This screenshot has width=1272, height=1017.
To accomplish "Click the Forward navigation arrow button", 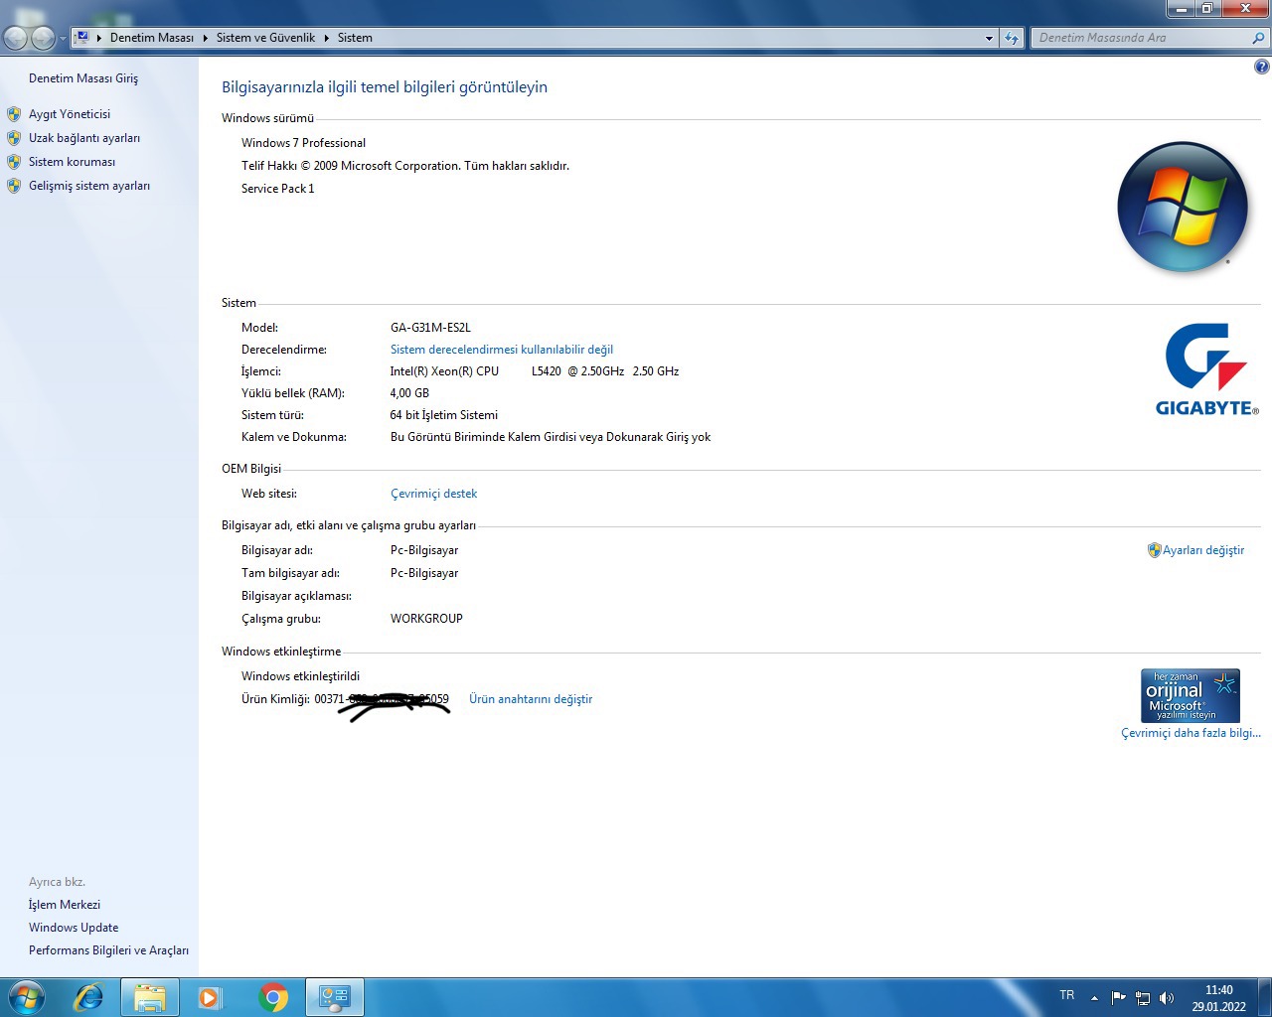I will click(43, 38).
